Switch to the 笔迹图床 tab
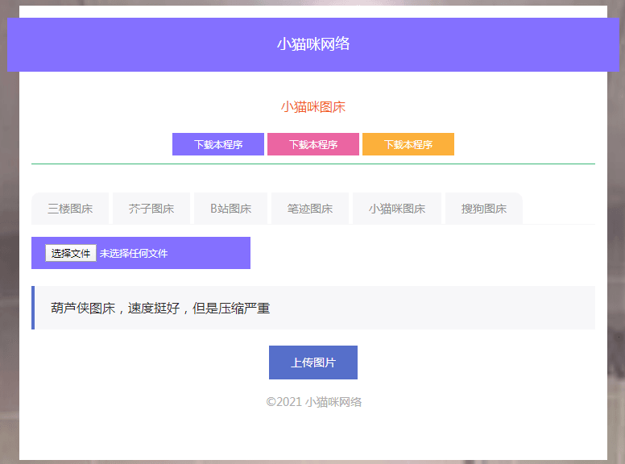 (310, 209)
